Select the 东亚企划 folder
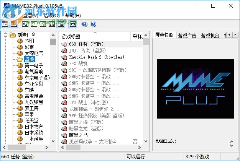Image resolution: width=240 pixels, height=161 pixels. click(x=34, y=84)
